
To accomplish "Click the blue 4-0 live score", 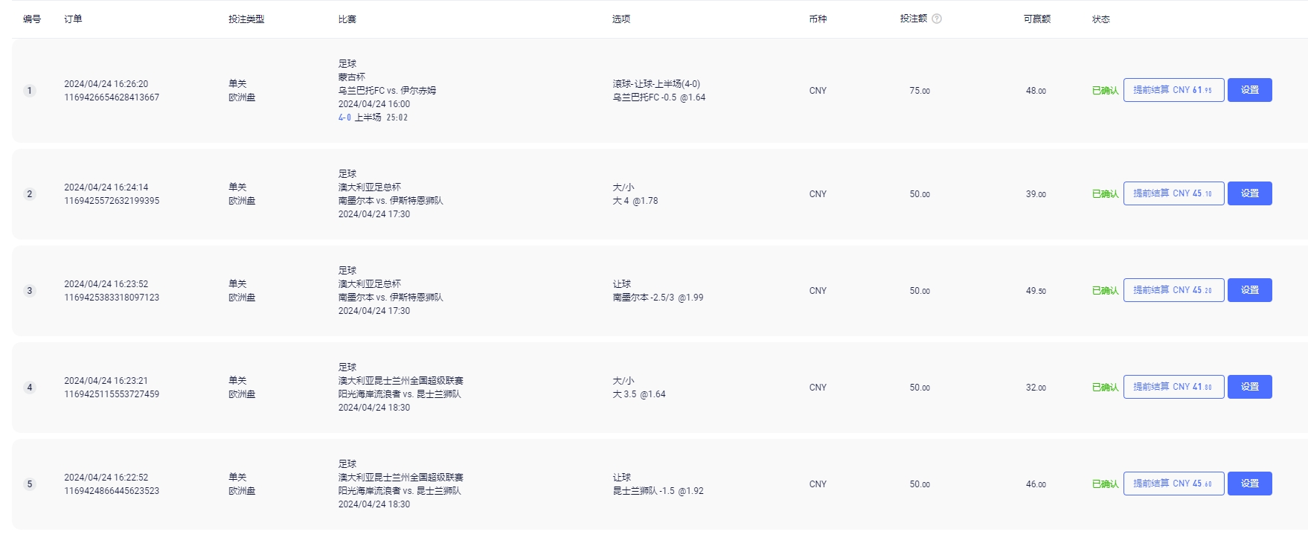I will (344, 118).
